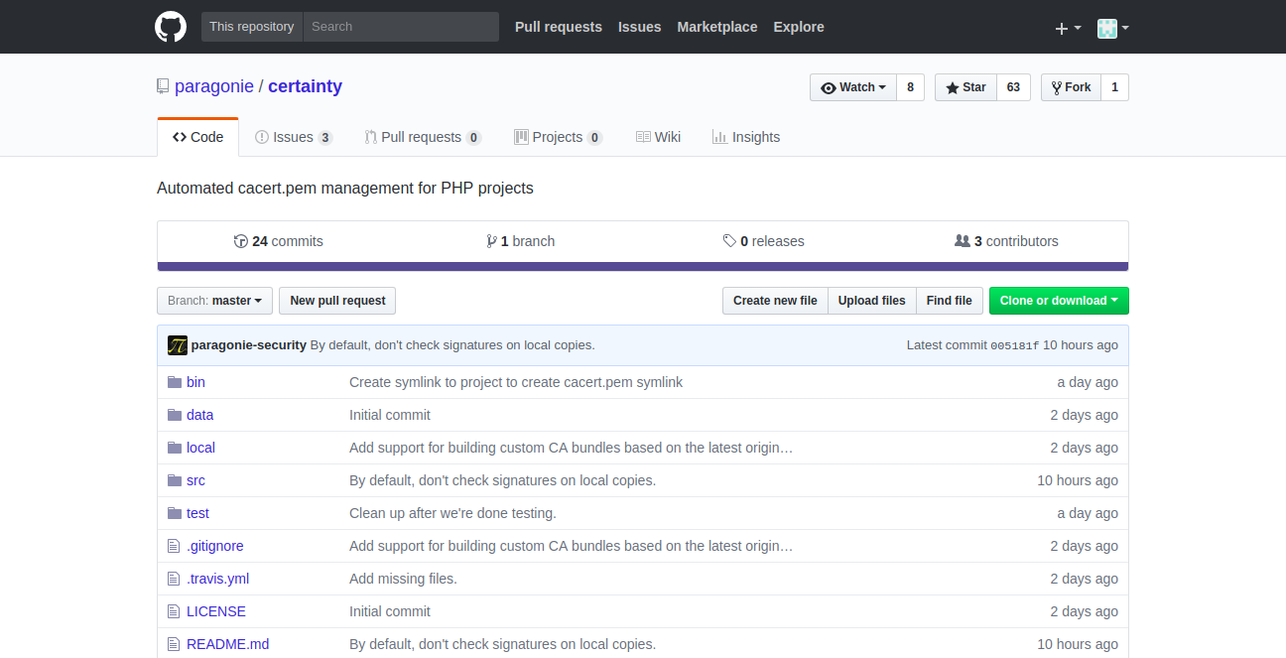
Task: Open the This repository search scope
Action: coord(252,27)
